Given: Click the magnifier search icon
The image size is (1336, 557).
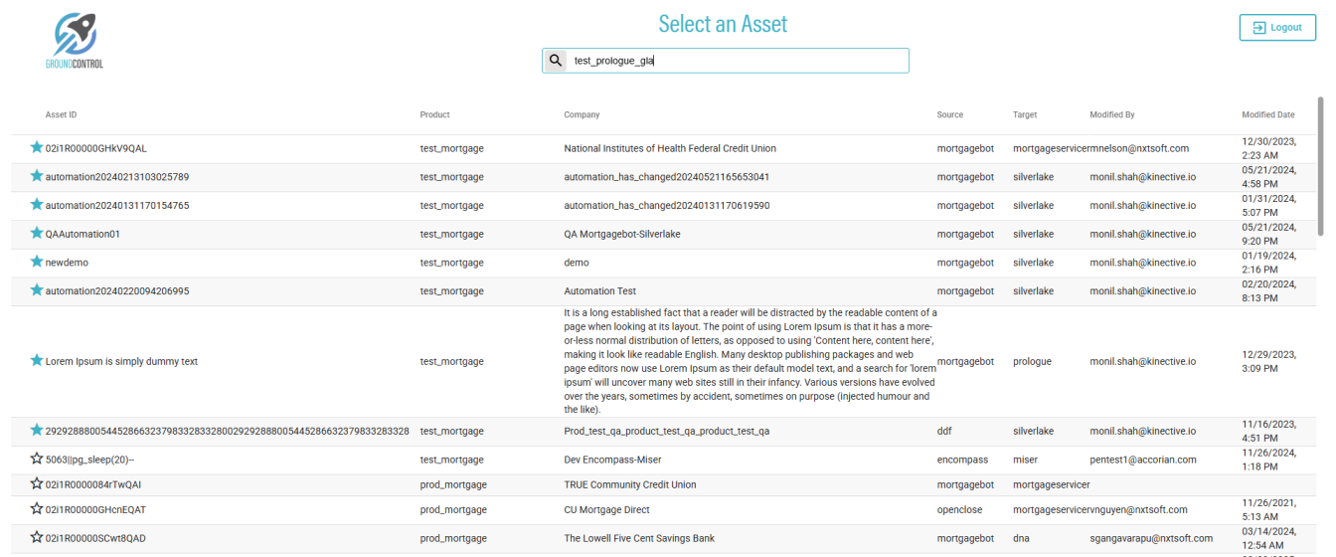Looking at the screenshot, I should (x=556, y=61).
